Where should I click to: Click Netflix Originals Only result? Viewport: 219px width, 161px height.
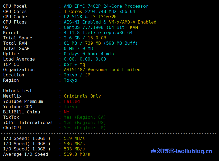point(82,96)
